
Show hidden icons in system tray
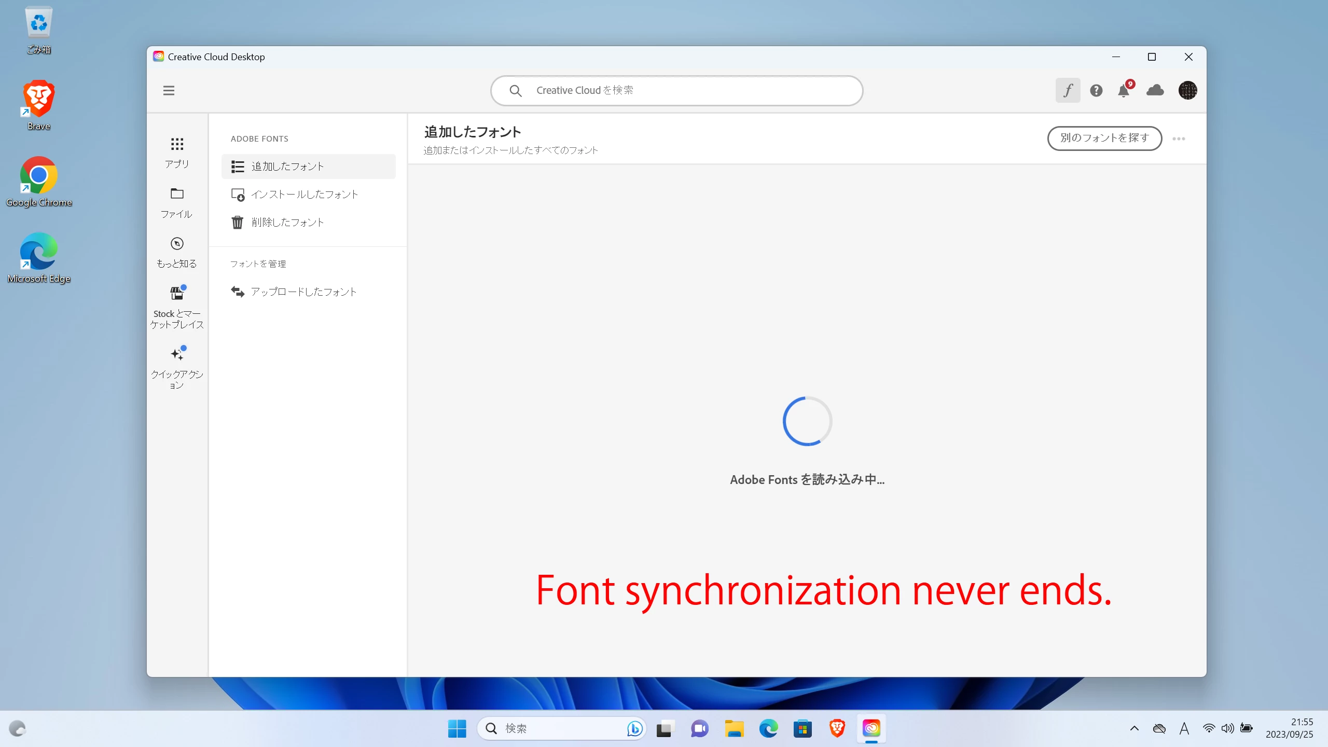pos(1135,728)
